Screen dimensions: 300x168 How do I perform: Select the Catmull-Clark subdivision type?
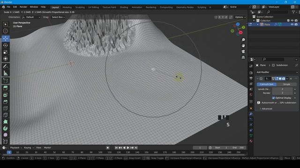click(x=267, y=84)
